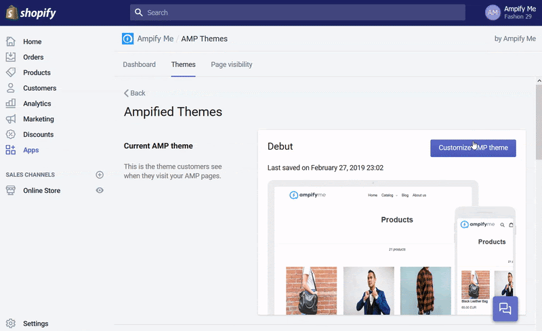Image resolution: width=542 pixels, height=331 pixels.
Task: Click the Shopify logo
Action: 30,13
